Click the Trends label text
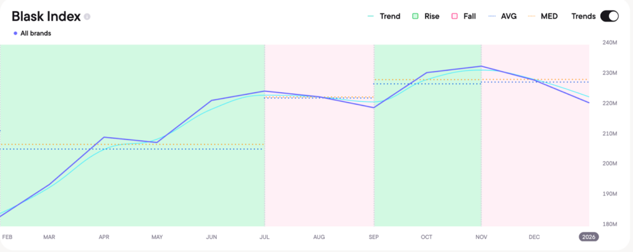 pos(583,16)
